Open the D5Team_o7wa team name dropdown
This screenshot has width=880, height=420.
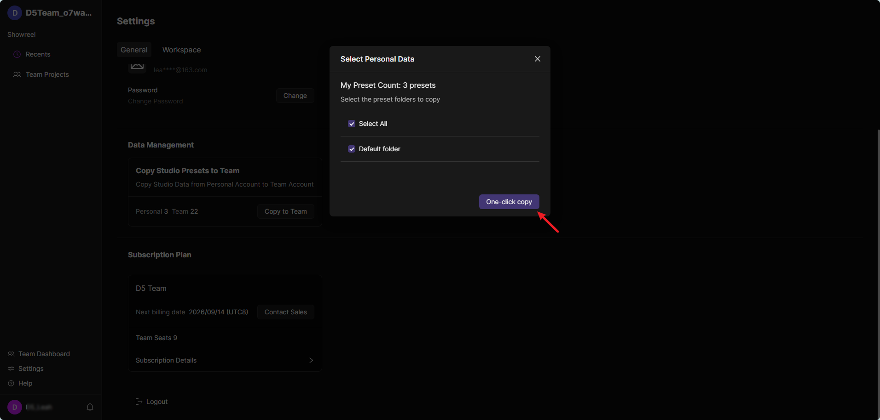(x=58, y=13)
